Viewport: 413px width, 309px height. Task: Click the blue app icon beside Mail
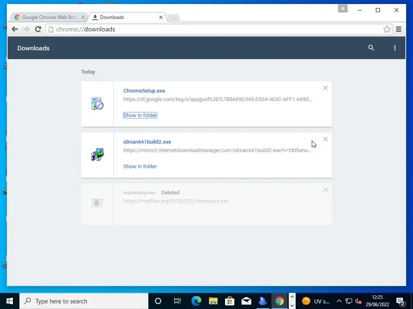[263, 301]
